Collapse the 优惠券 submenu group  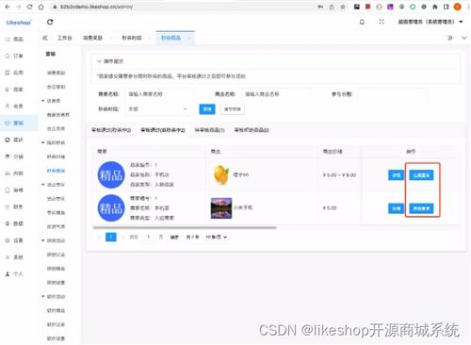point(42,101)
